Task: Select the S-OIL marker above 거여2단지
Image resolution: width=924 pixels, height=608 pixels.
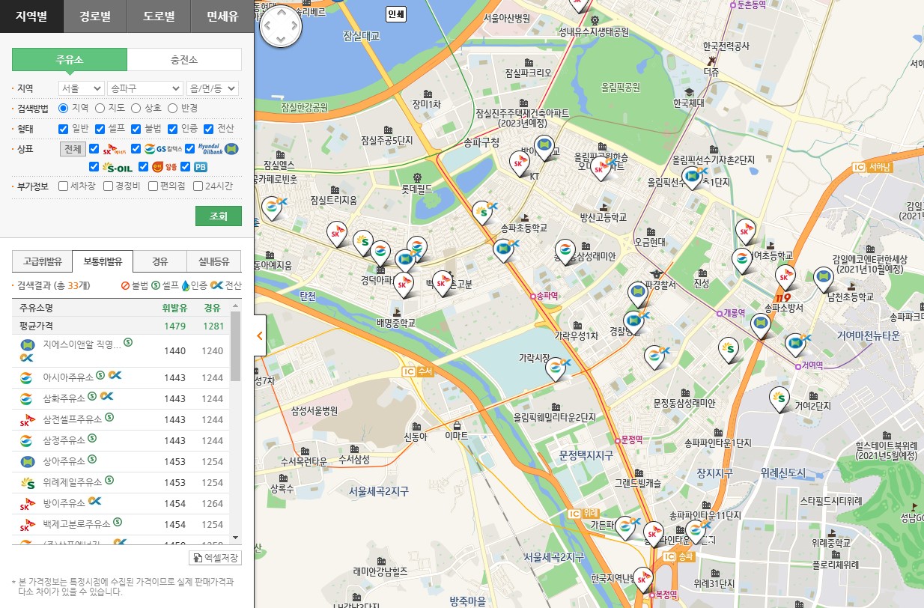Action: click(x=780, y=398)
